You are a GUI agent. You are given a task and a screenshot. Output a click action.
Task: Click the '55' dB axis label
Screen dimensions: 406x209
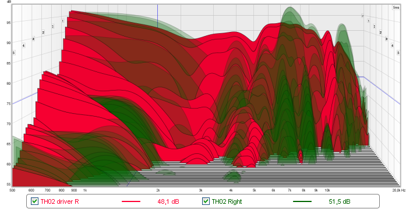pos(9,184)
